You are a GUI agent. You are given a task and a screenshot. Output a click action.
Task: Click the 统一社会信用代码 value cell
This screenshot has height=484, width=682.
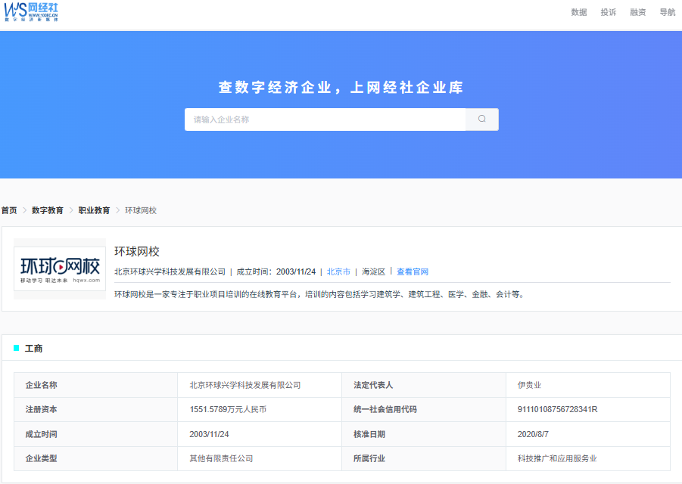[587, 409]
